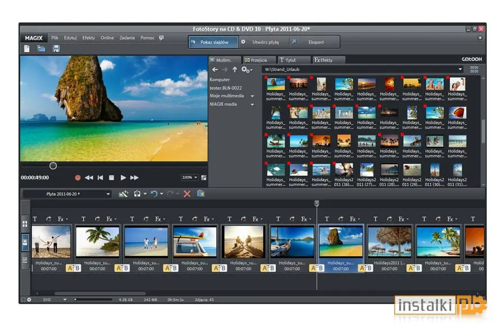This screenshot has width=494, height=326.
Task: Select the palm tree photo in the timeline
Action: [98, 242]
